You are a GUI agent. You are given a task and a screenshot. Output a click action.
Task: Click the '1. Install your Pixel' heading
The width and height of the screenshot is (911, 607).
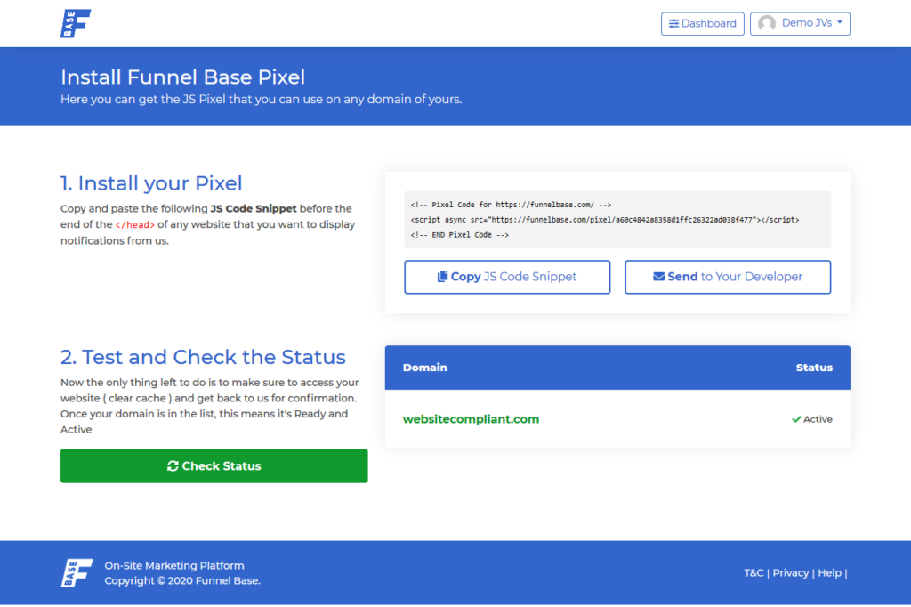[151, 183]
